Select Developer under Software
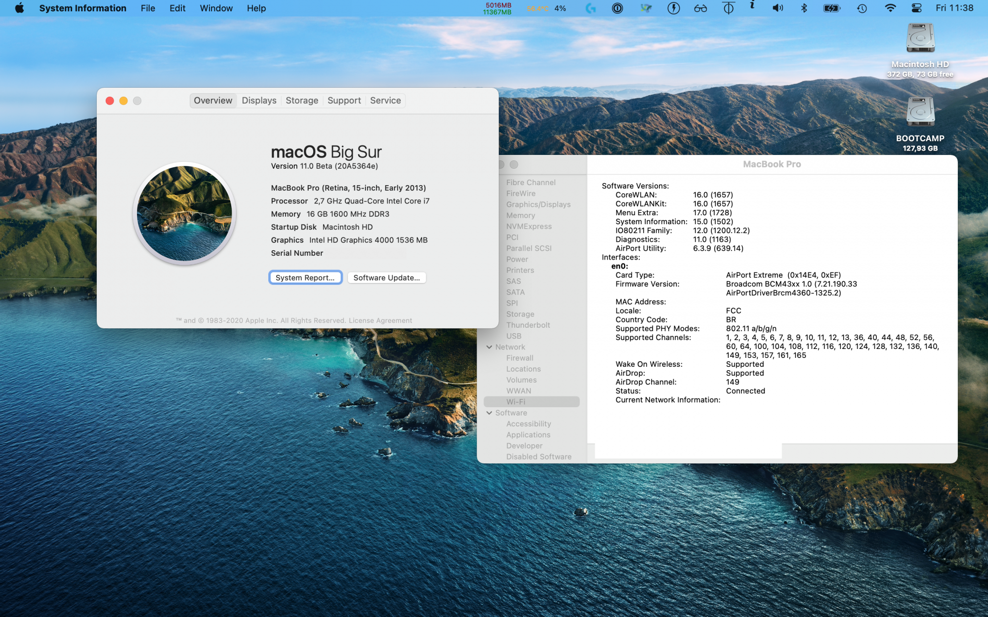988x617 pixels. [524, 446]
